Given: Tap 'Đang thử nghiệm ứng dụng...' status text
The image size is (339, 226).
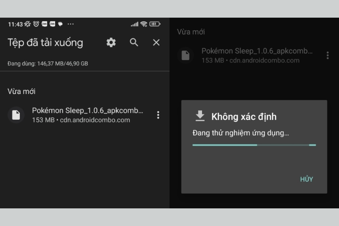Looking at the screenshot, I should click(240, 133).
